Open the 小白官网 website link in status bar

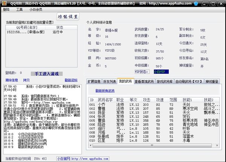tap(83, 159)
